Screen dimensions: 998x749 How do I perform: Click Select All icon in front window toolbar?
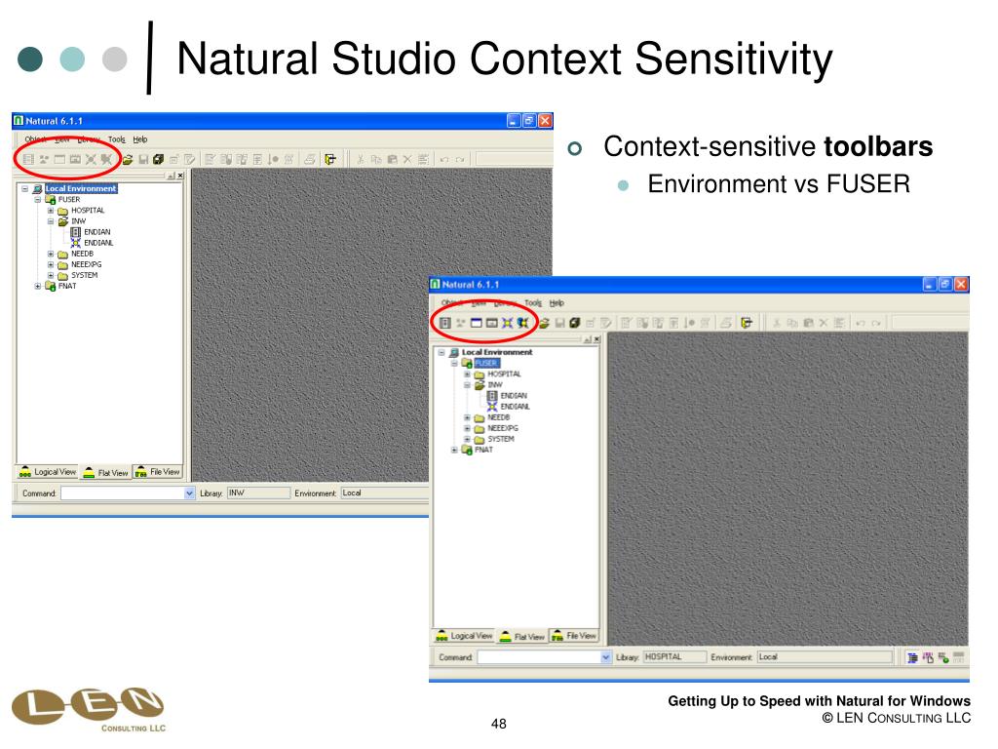[839, 323]
